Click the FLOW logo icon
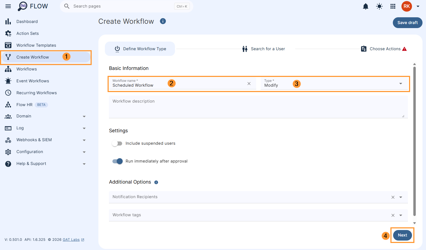 [x=23, y=6]
